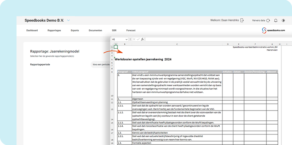Select column B header
The width and height of the screenshot is (292, 145).
(125, 44)
